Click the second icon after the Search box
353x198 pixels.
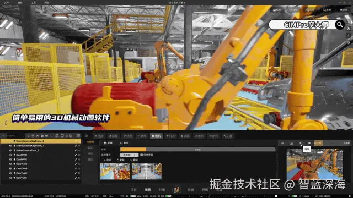click(x=33, y=136)
